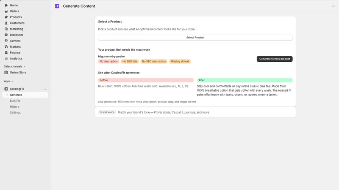The height and width of the screenshot is (190, 339).
Task: Click the green After label bar
Action: click(245, 80)
